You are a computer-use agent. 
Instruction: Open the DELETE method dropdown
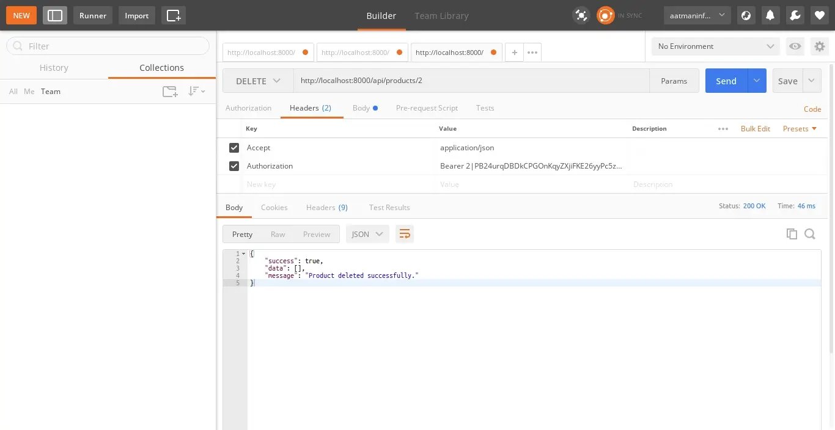pos(258,81)
